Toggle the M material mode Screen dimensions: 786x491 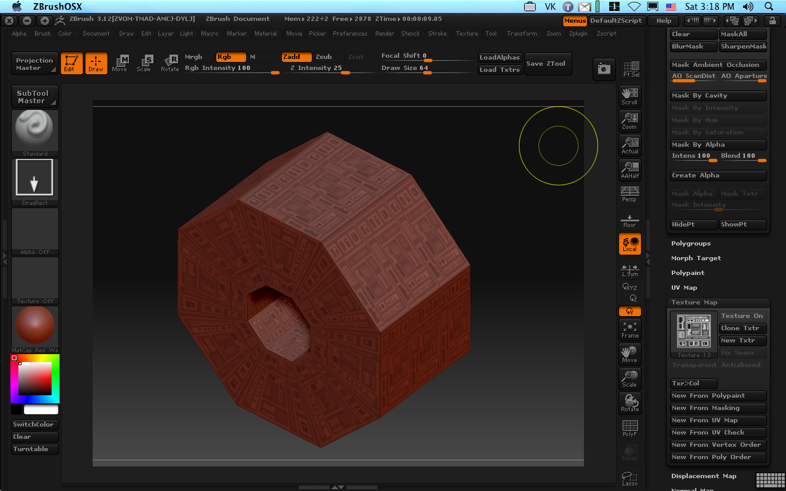pyautogui.click(x=262, y=57)
